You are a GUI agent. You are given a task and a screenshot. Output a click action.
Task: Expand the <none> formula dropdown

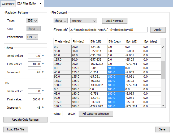click(84, 21)
